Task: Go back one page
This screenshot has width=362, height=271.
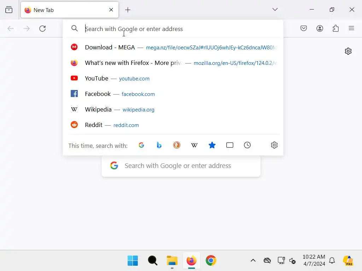Action: click(11, 28)
